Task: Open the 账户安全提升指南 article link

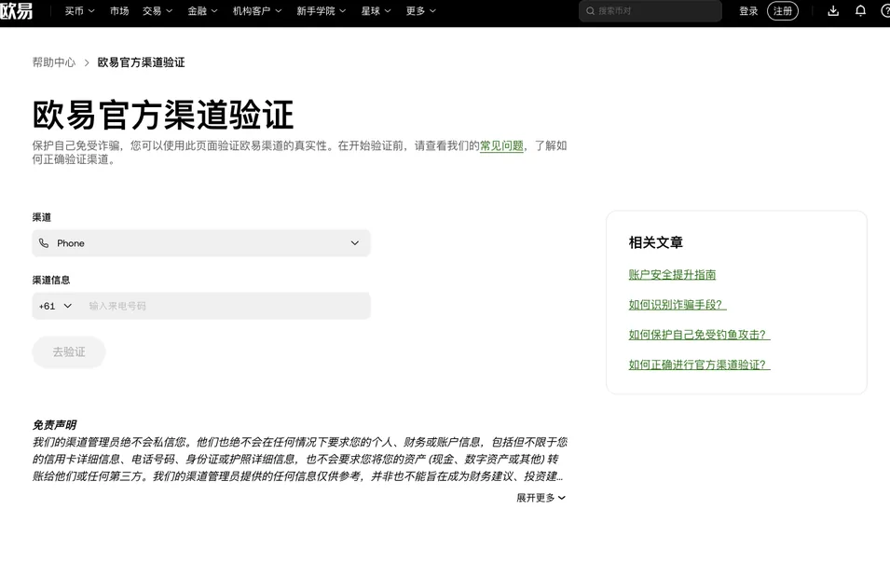Action: 672,275
